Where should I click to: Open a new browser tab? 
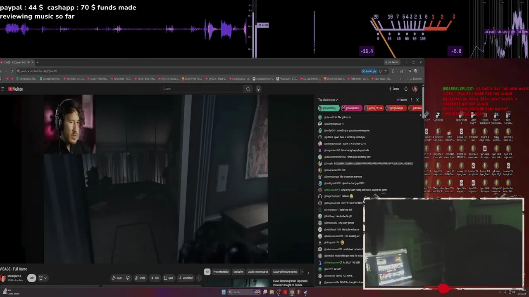[38, 62]
